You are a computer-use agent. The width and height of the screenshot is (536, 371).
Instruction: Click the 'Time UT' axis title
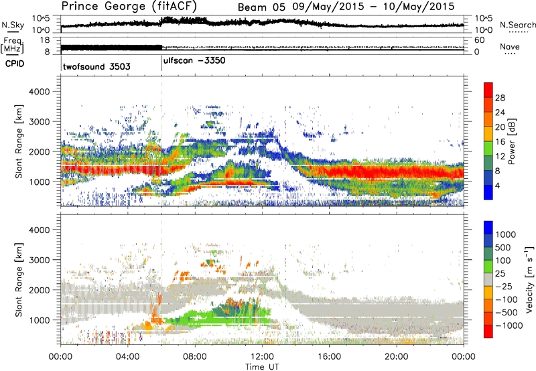tap(262, 367)
